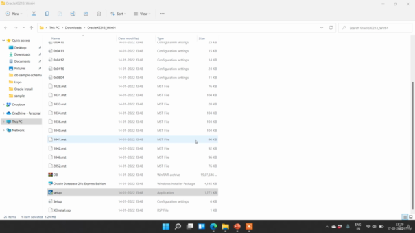Viewport: 415px width, 233px height.
Task: Go back with the left arrow
Action: tap(6, 28)
